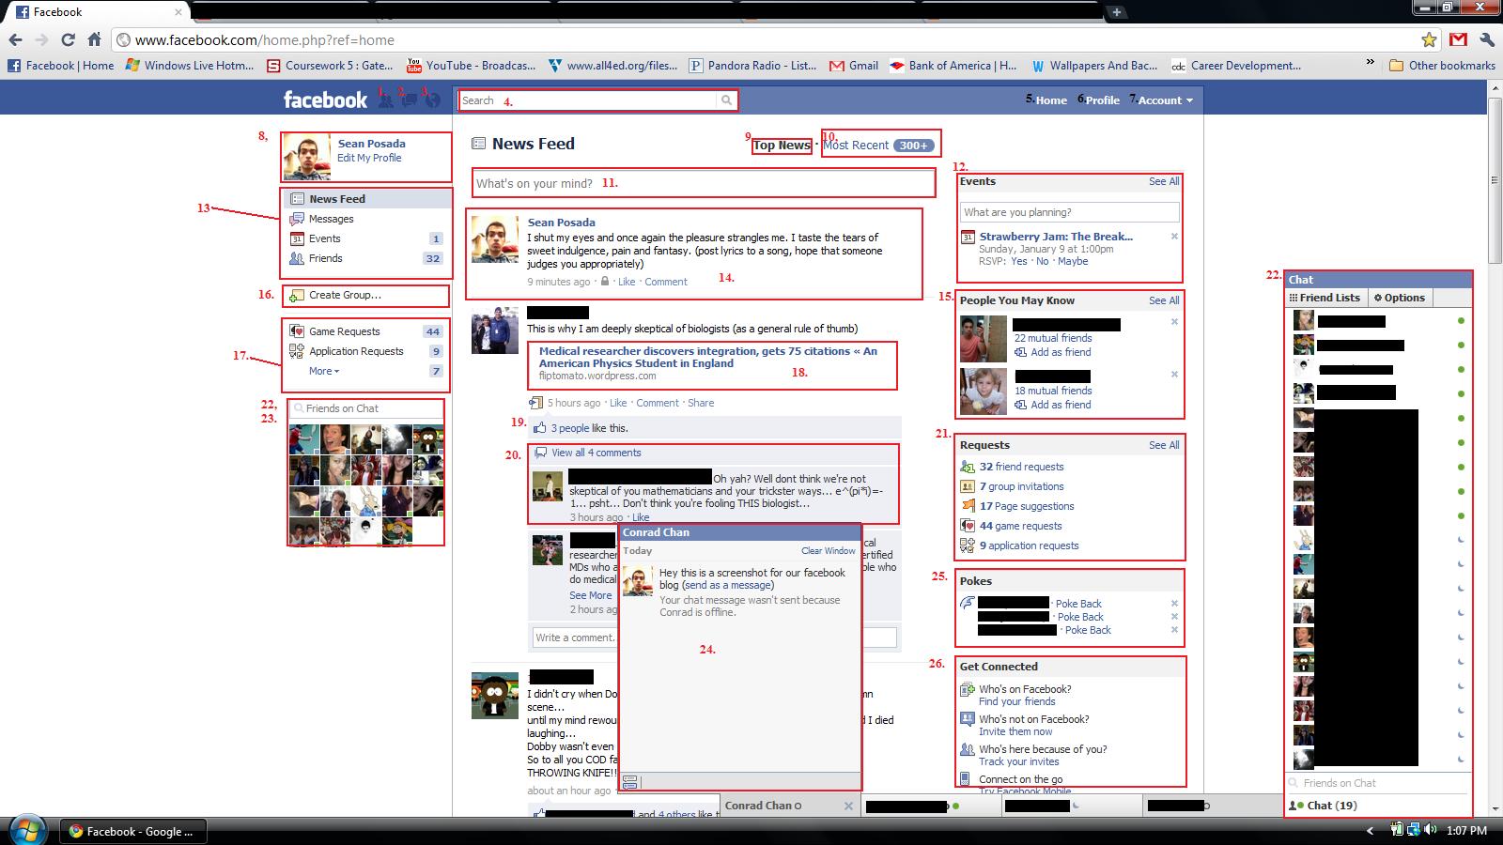The height and width of the screenshot is (845, 1503).
Task: Add as friend the person with 22 mutual friends
Action: pyautogui.click(x=1060, y=352)
